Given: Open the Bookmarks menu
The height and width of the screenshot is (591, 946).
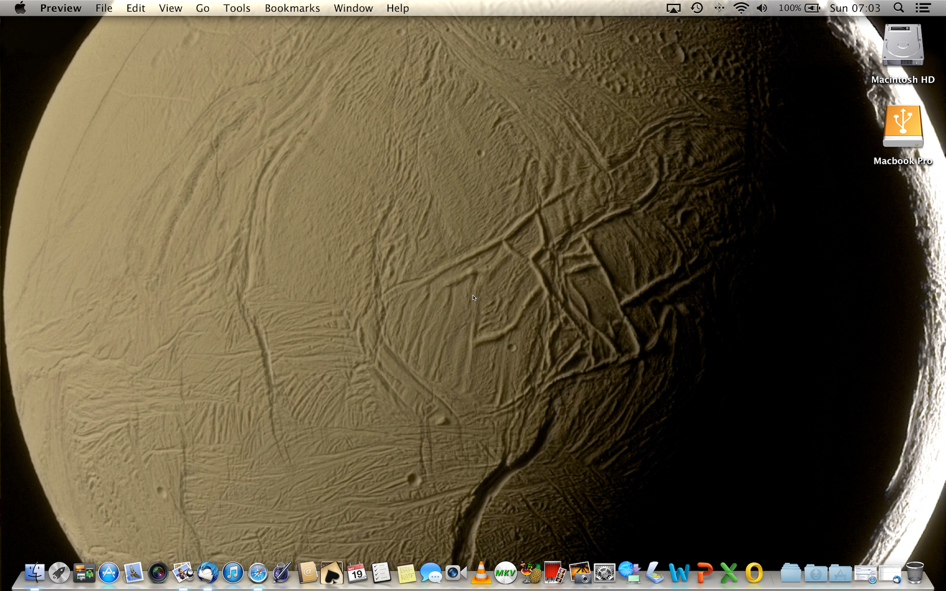Looking at the screenshot, I should click(x=292, y=8).
